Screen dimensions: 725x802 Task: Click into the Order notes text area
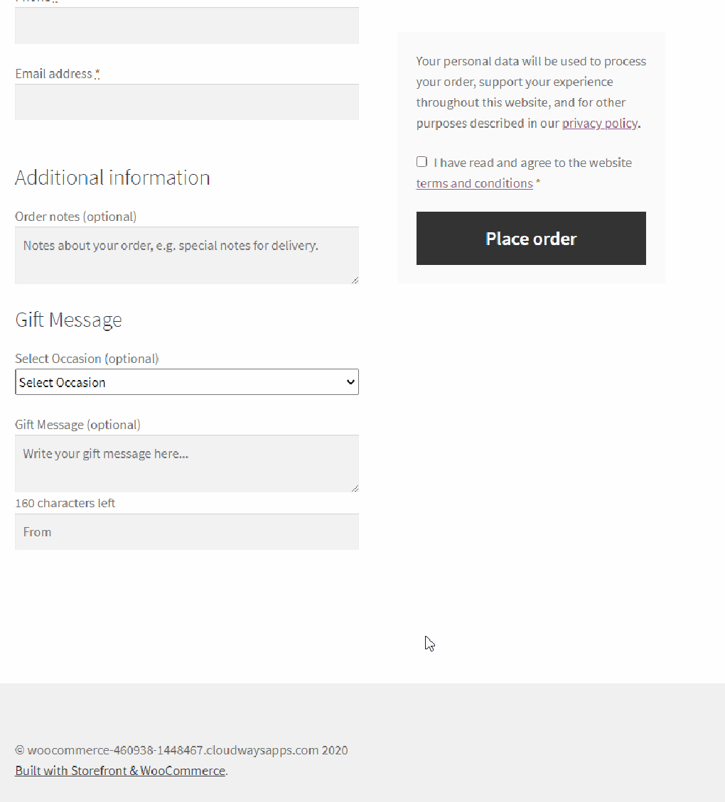187,255
